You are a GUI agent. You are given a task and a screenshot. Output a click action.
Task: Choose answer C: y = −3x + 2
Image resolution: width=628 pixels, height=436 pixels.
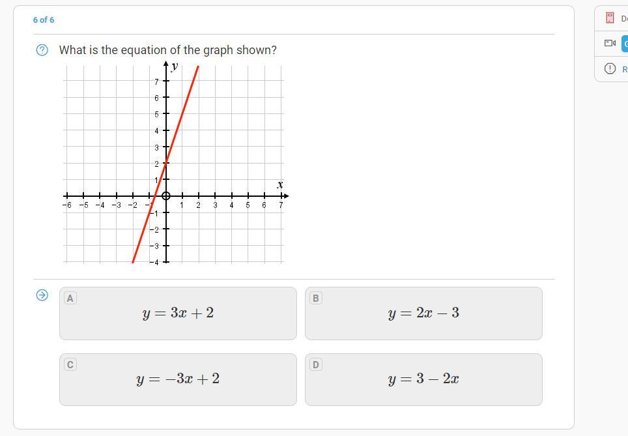tap(178, 379)
